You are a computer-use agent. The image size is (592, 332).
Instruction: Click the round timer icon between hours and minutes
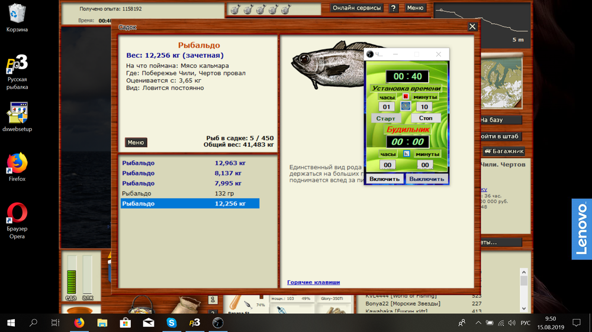pos(406,106)
